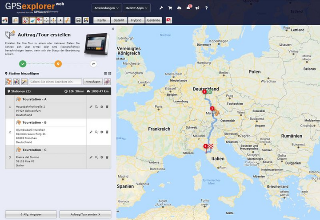Click the four-arrows move map icon
The image size is (320, 220).
pyautogui.click(x=46, y=20)
